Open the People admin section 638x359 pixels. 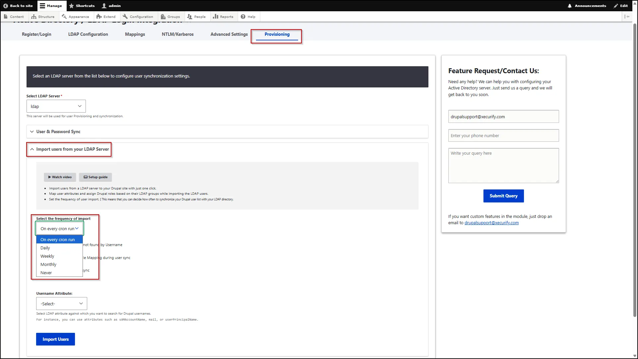click(x=197, y=16)
